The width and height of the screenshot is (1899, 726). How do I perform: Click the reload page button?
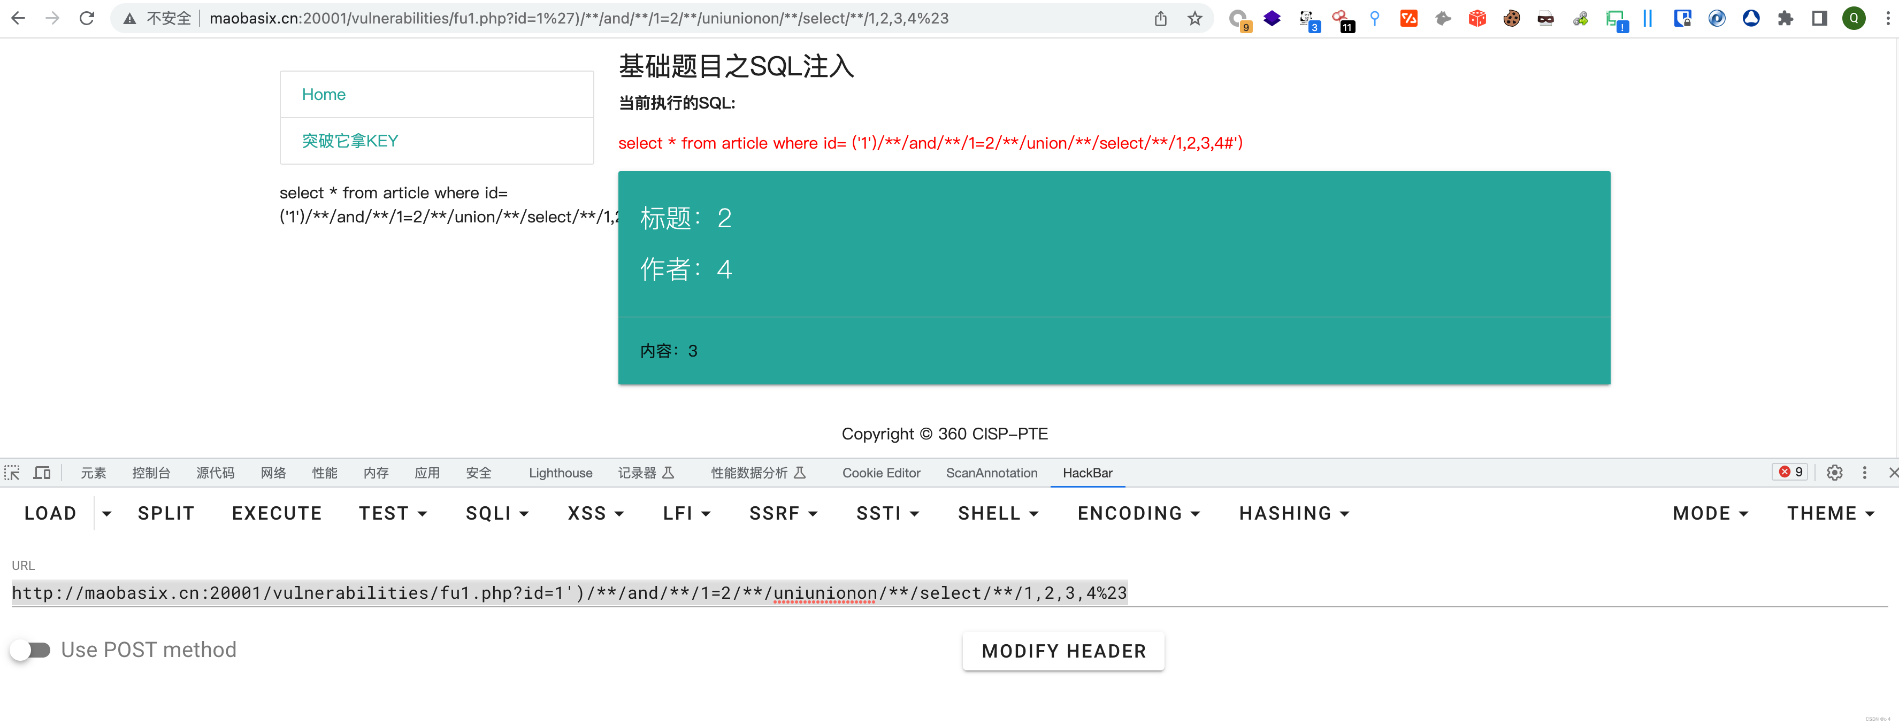(86, 18)
